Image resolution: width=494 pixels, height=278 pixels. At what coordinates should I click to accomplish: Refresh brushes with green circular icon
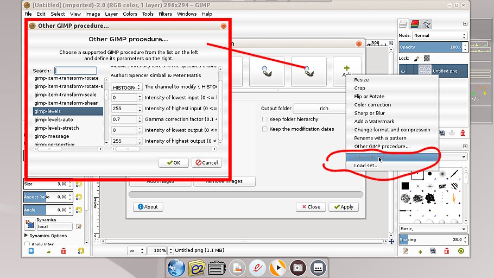[461, 251]
